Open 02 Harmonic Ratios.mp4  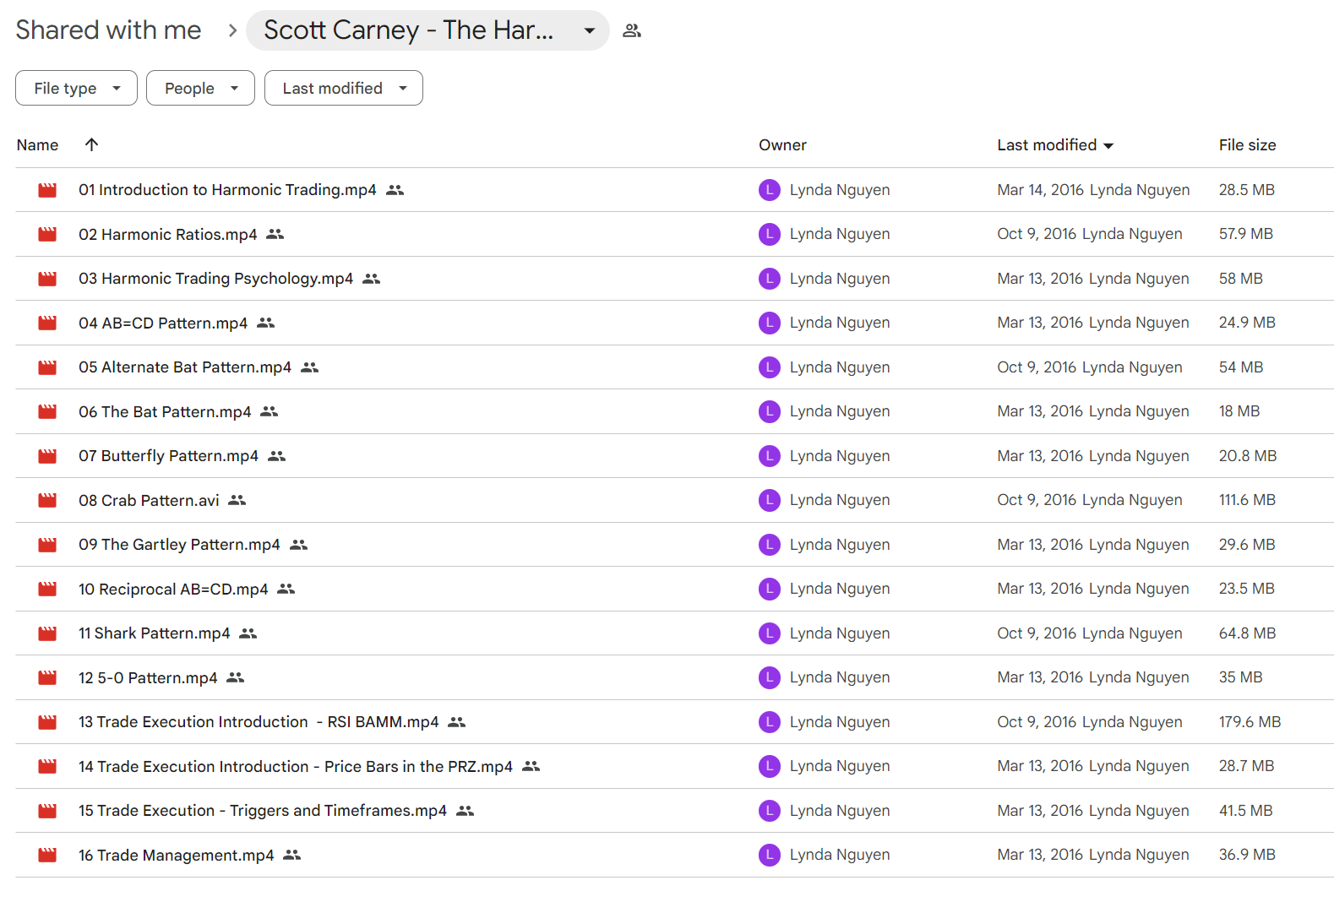(167, 234)
